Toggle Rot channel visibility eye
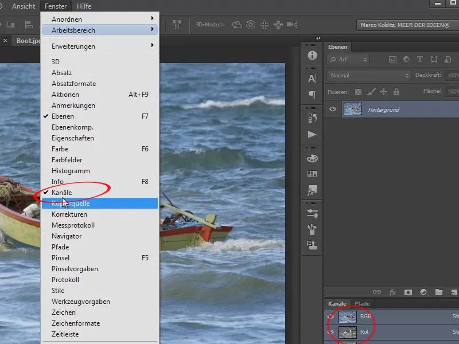The image size is (459, 344). [x=331, y=332]
